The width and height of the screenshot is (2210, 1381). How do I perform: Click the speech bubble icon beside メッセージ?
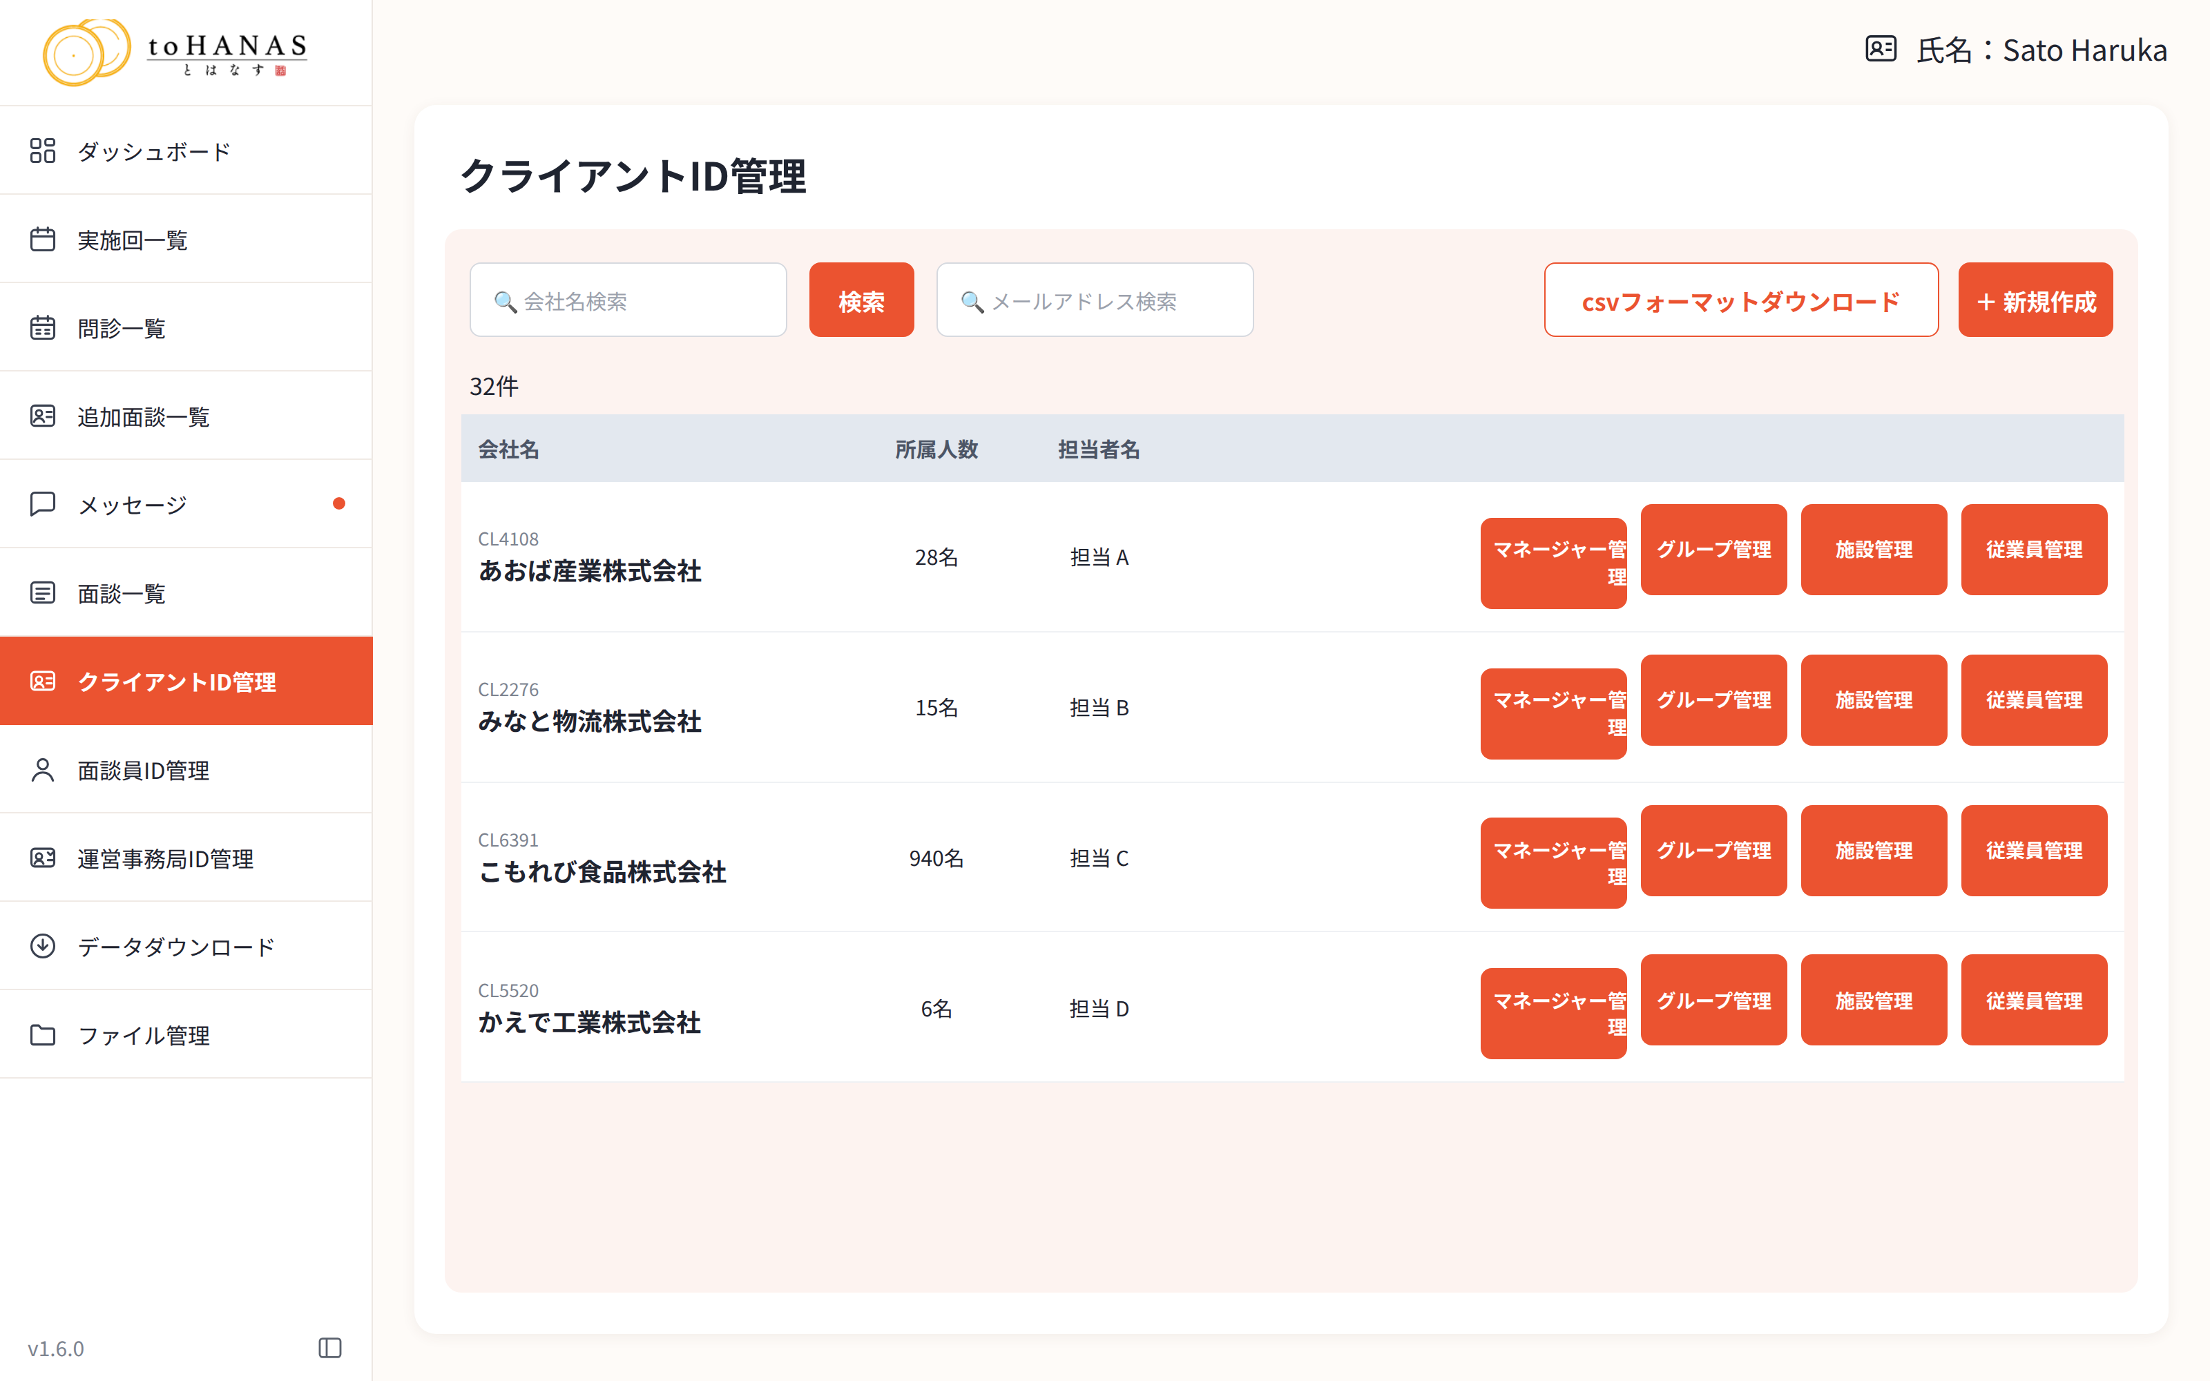(43, 504)
